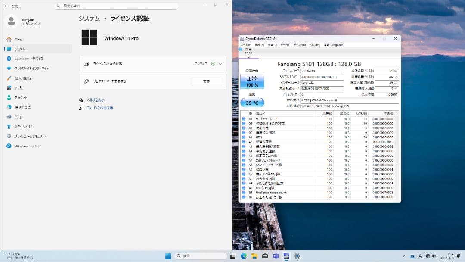
Task: Open the 言語(Language) menu
Action: pyautogui.click(x=334, y=44)
